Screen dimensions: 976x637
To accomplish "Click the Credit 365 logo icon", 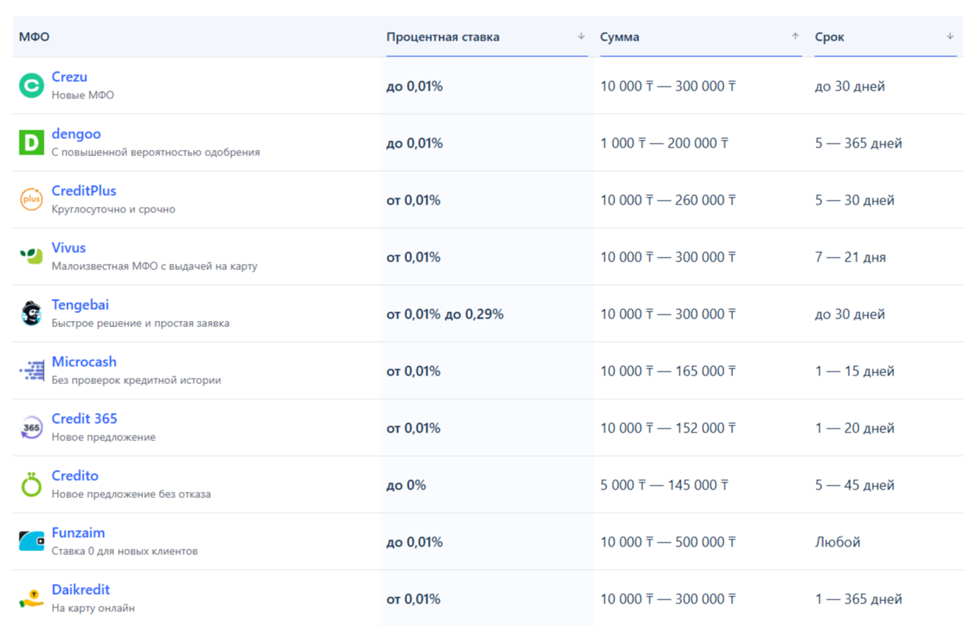I will click(31, 428).
